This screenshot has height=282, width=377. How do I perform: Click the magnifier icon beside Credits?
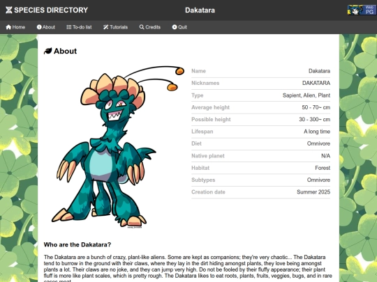tap(142, 27)
